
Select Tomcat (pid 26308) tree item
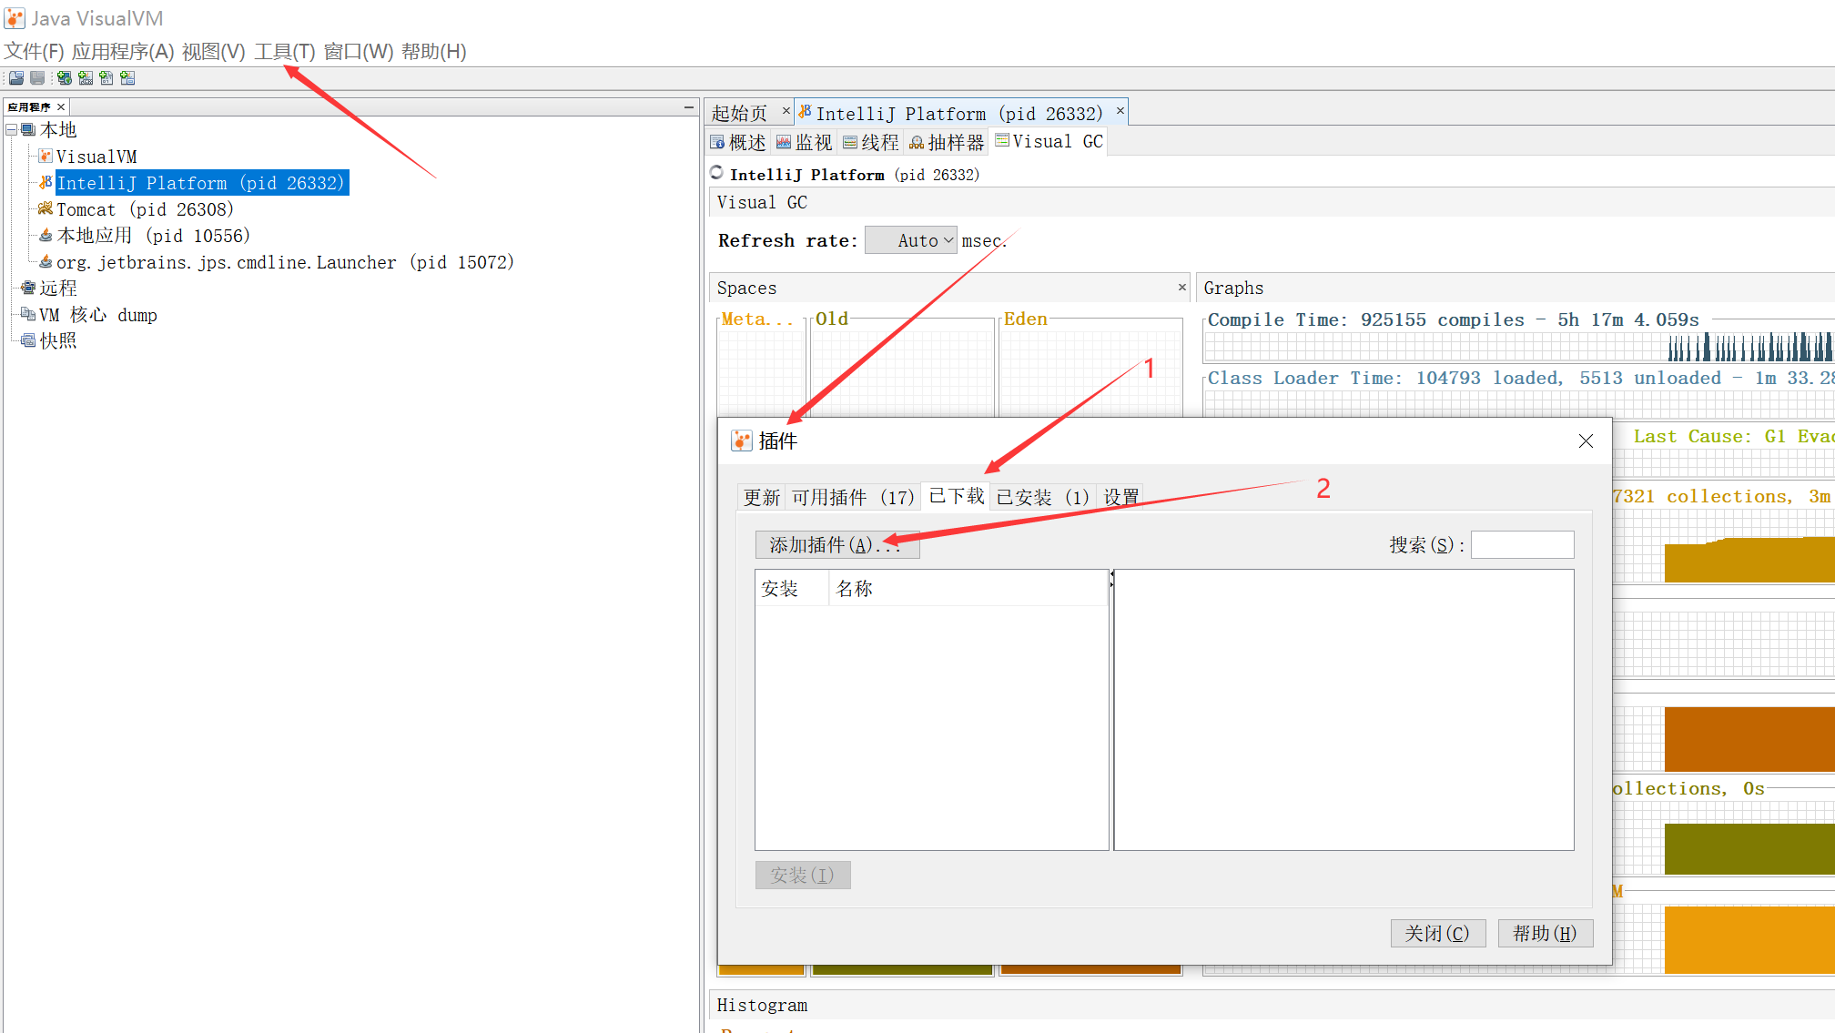click(145, 209)
